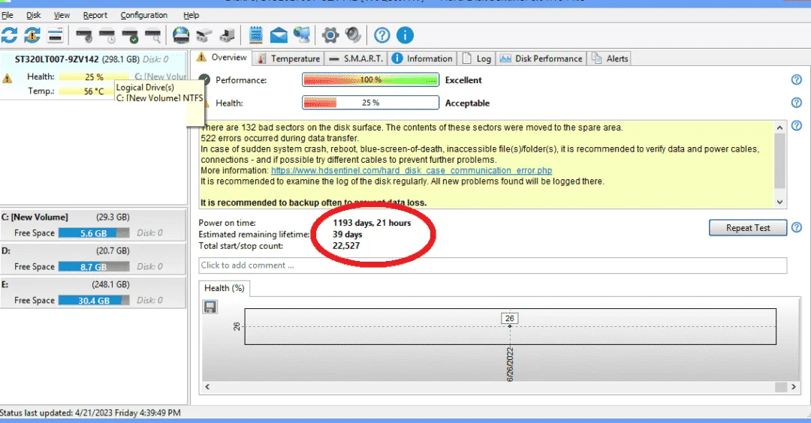Click the Performance 100 % progress bar
This screenshot has width=811, height=423.
[370, 80]
